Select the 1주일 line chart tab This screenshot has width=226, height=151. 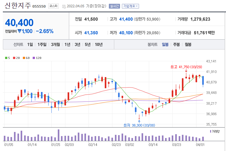pos(42,44)
